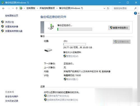Open 管理空间(M) link
The height and width of the screenshot is (106, 140).
point(72,56)
